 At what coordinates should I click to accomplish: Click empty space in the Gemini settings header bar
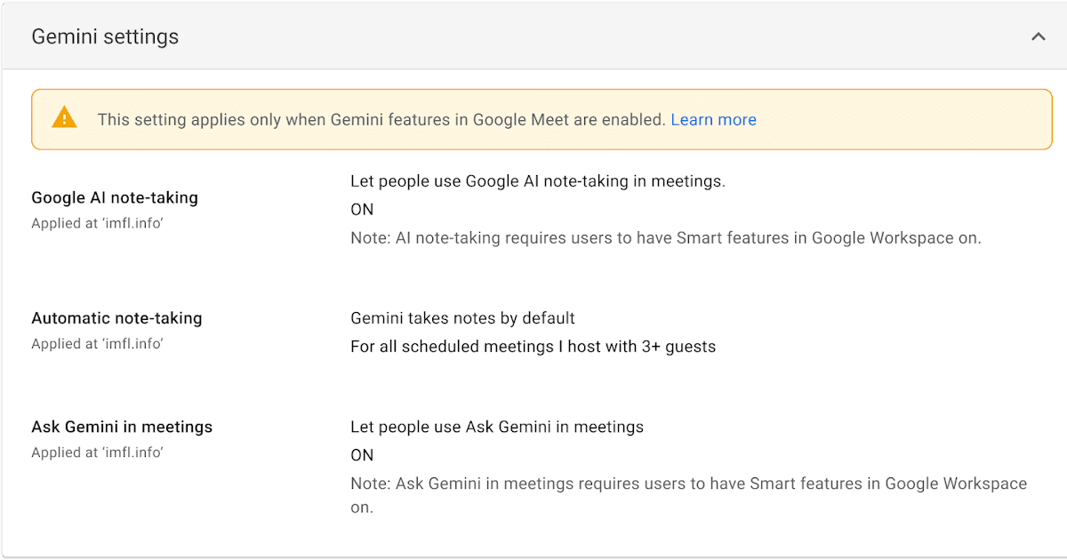pyautogui.click(x=578, y=37)
